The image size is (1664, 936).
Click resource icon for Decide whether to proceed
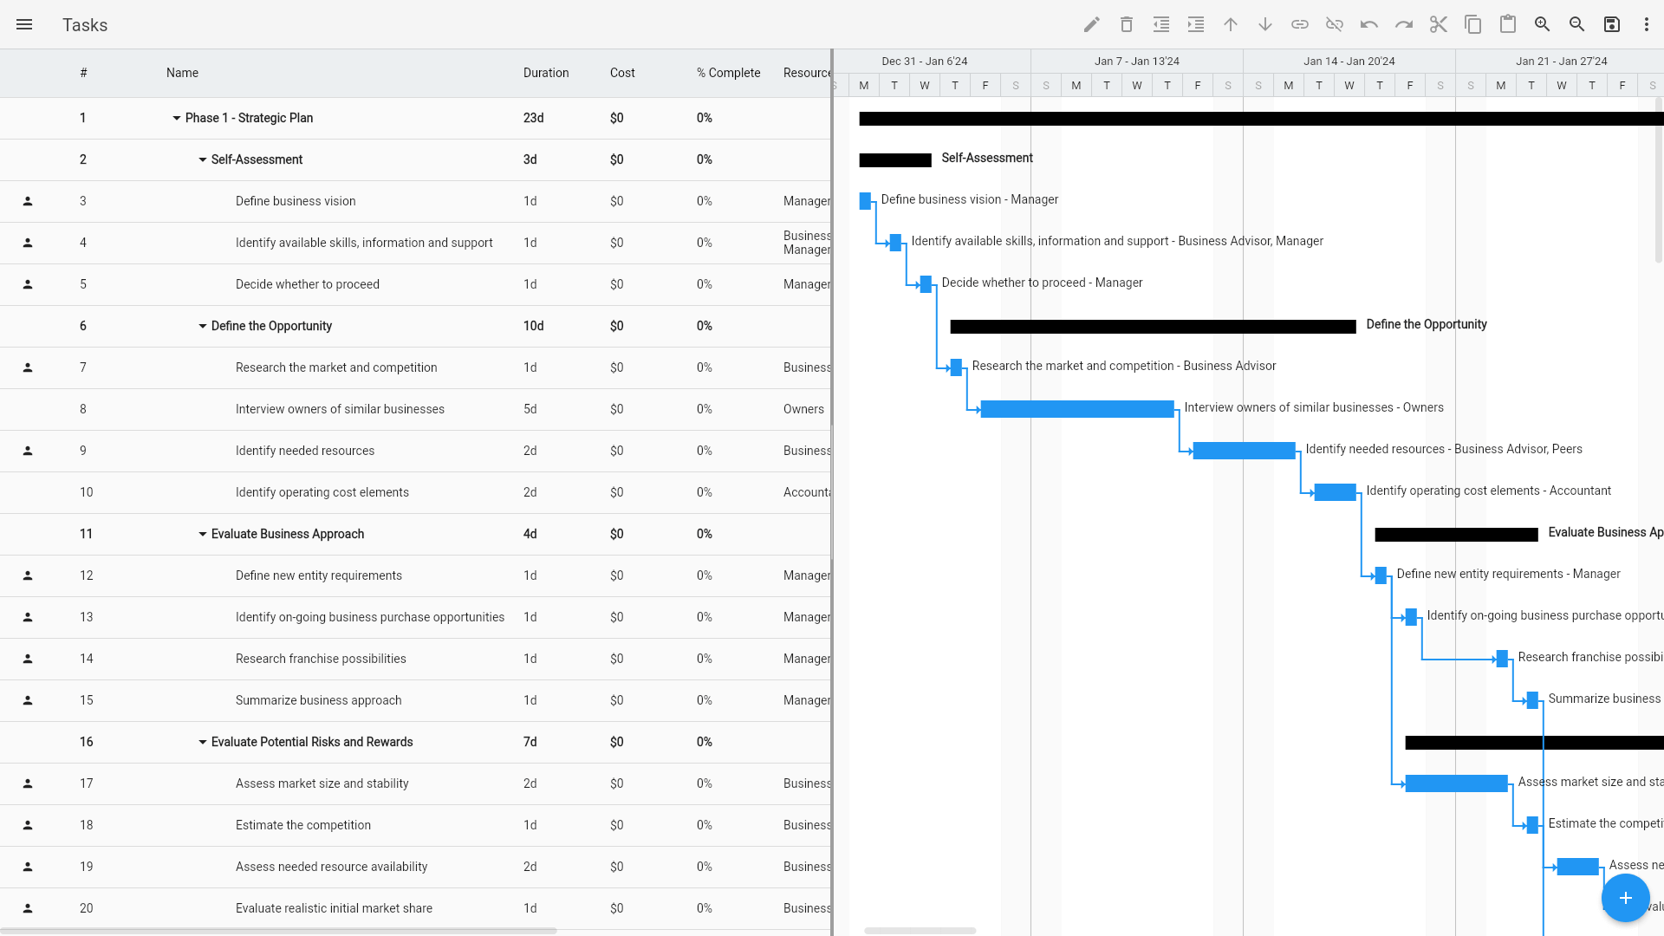(x=28, y=284)
